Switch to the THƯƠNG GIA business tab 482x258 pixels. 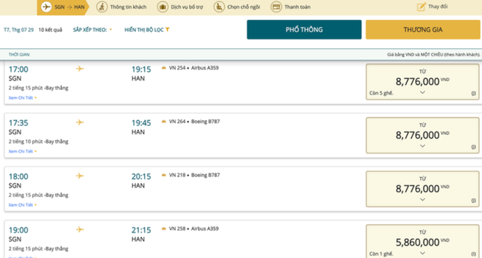point(423,30)
